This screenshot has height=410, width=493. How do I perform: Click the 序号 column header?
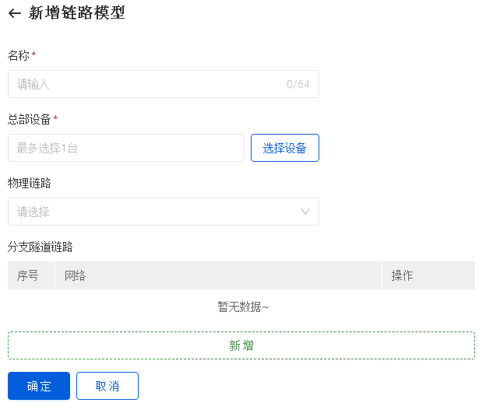(28, 275)
